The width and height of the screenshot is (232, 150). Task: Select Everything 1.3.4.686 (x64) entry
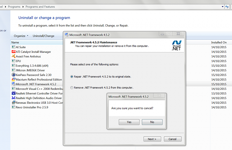point(32,65)
